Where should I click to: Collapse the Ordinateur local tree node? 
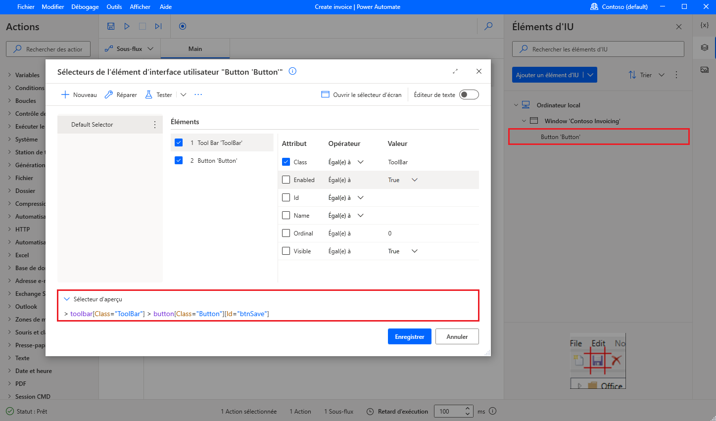tap(516, 105)
